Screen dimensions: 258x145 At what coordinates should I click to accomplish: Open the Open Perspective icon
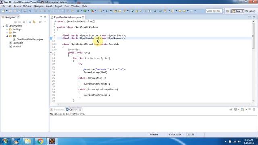coord(227,11)
